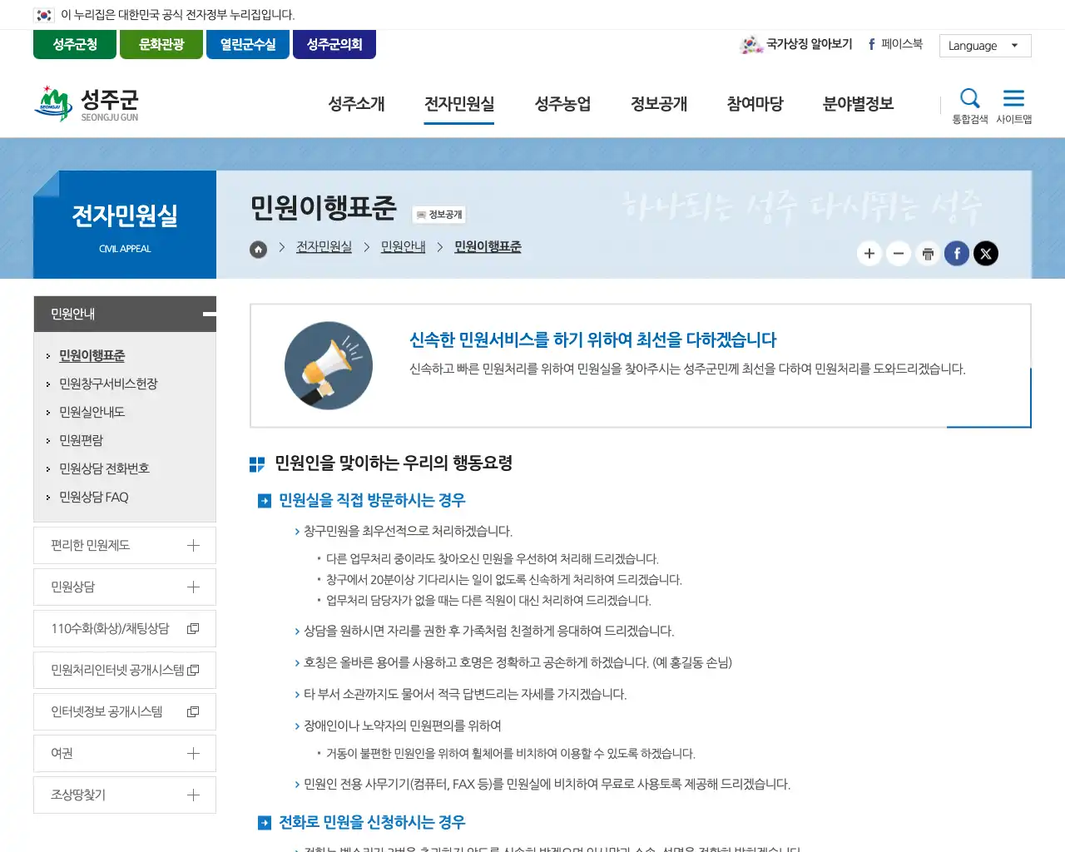Expand the 편리한 민원제도 menu
The width and height of the screenshot is (1065, 852).
pyautogui.click(x=125, y=546)
